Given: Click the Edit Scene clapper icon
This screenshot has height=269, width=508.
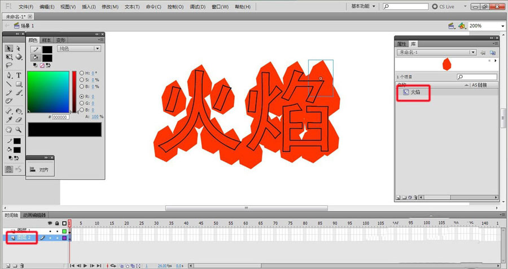Looking at the screenshot, I should (451, 26).
